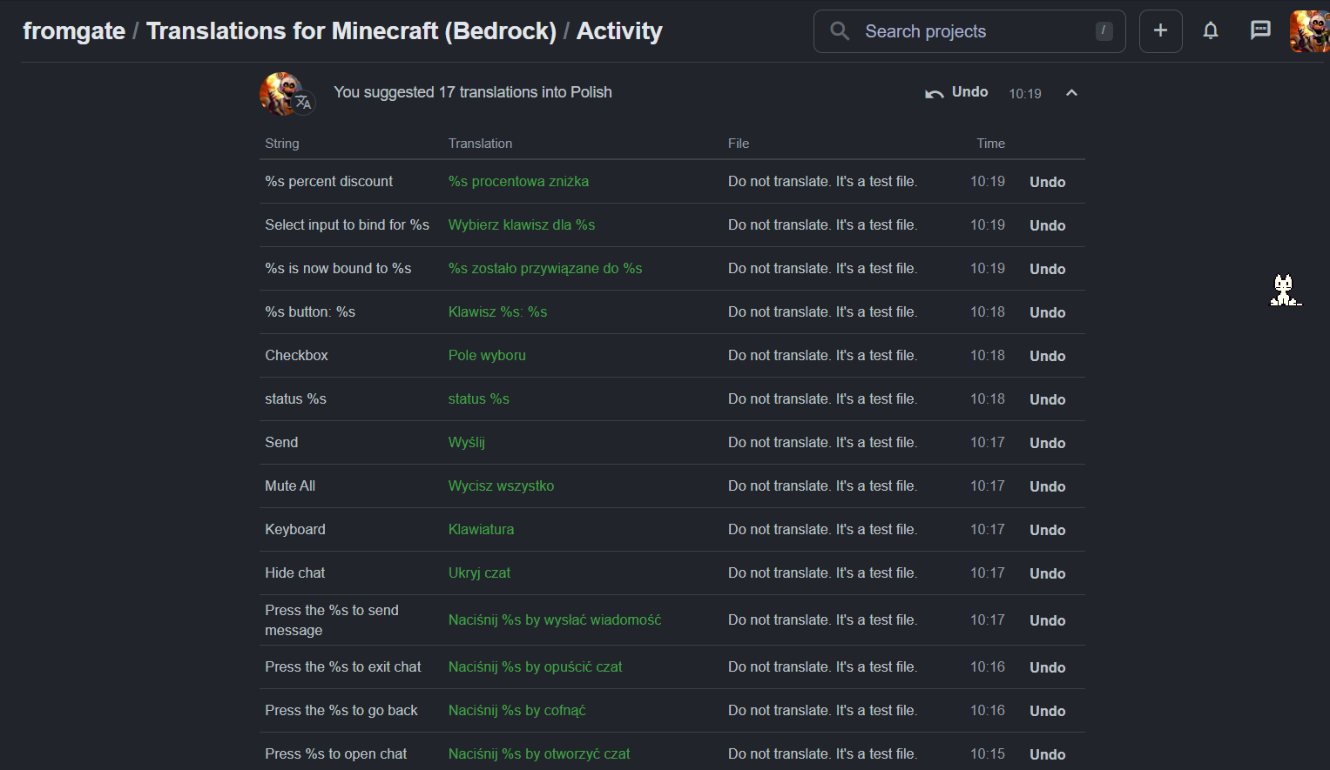Undo the 'send message' translation
Screen dimensions: 1330x770
pos(1047,620)
